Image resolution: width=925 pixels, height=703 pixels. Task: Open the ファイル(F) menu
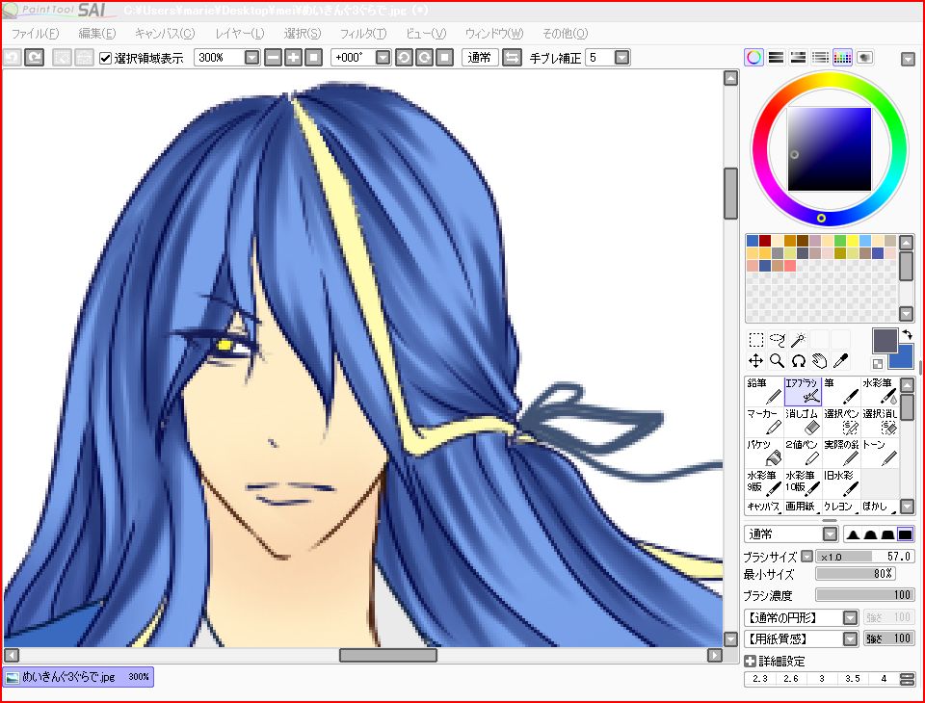coord(36,34)
